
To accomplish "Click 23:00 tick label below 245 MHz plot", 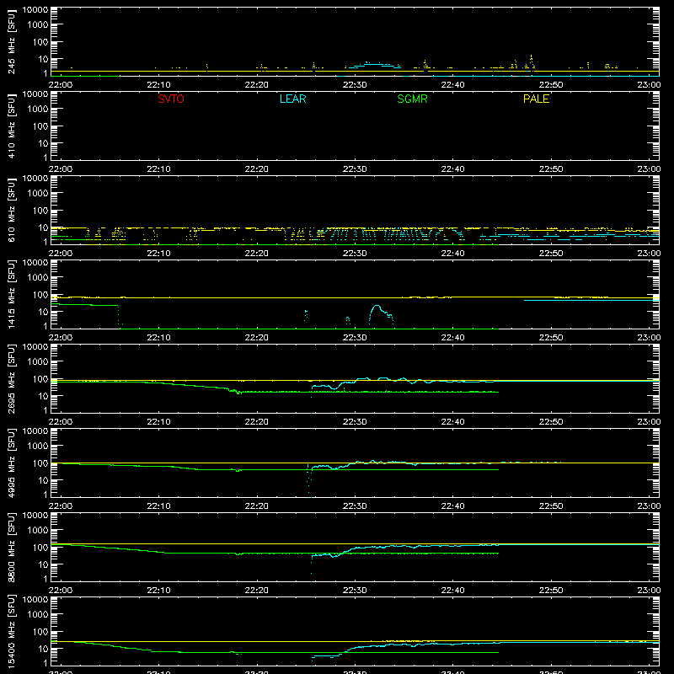I will (x=649, y=85).
